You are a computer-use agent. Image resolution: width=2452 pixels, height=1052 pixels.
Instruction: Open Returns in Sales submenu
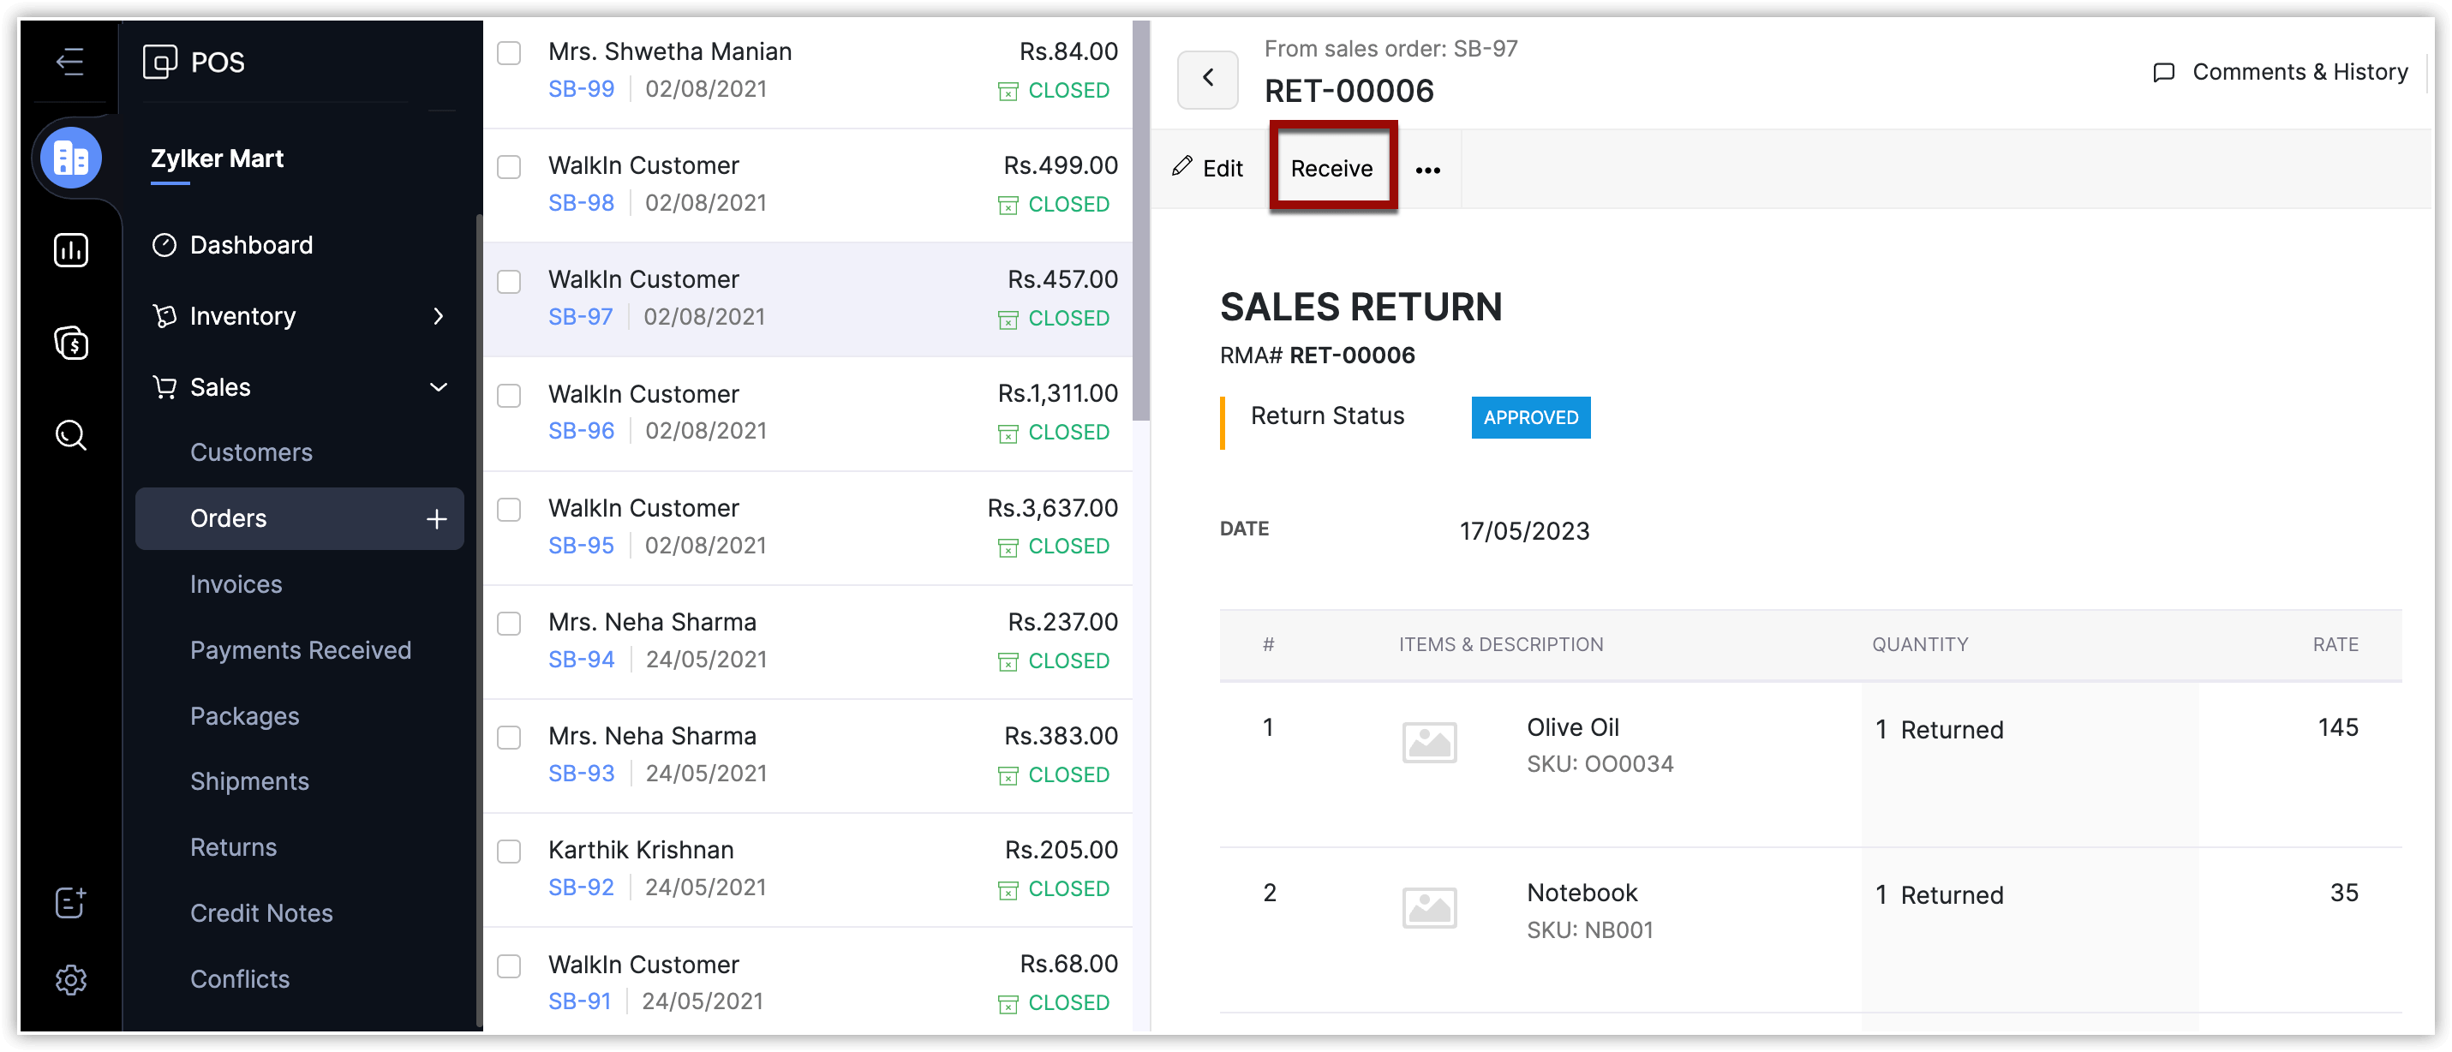point(233,846)
